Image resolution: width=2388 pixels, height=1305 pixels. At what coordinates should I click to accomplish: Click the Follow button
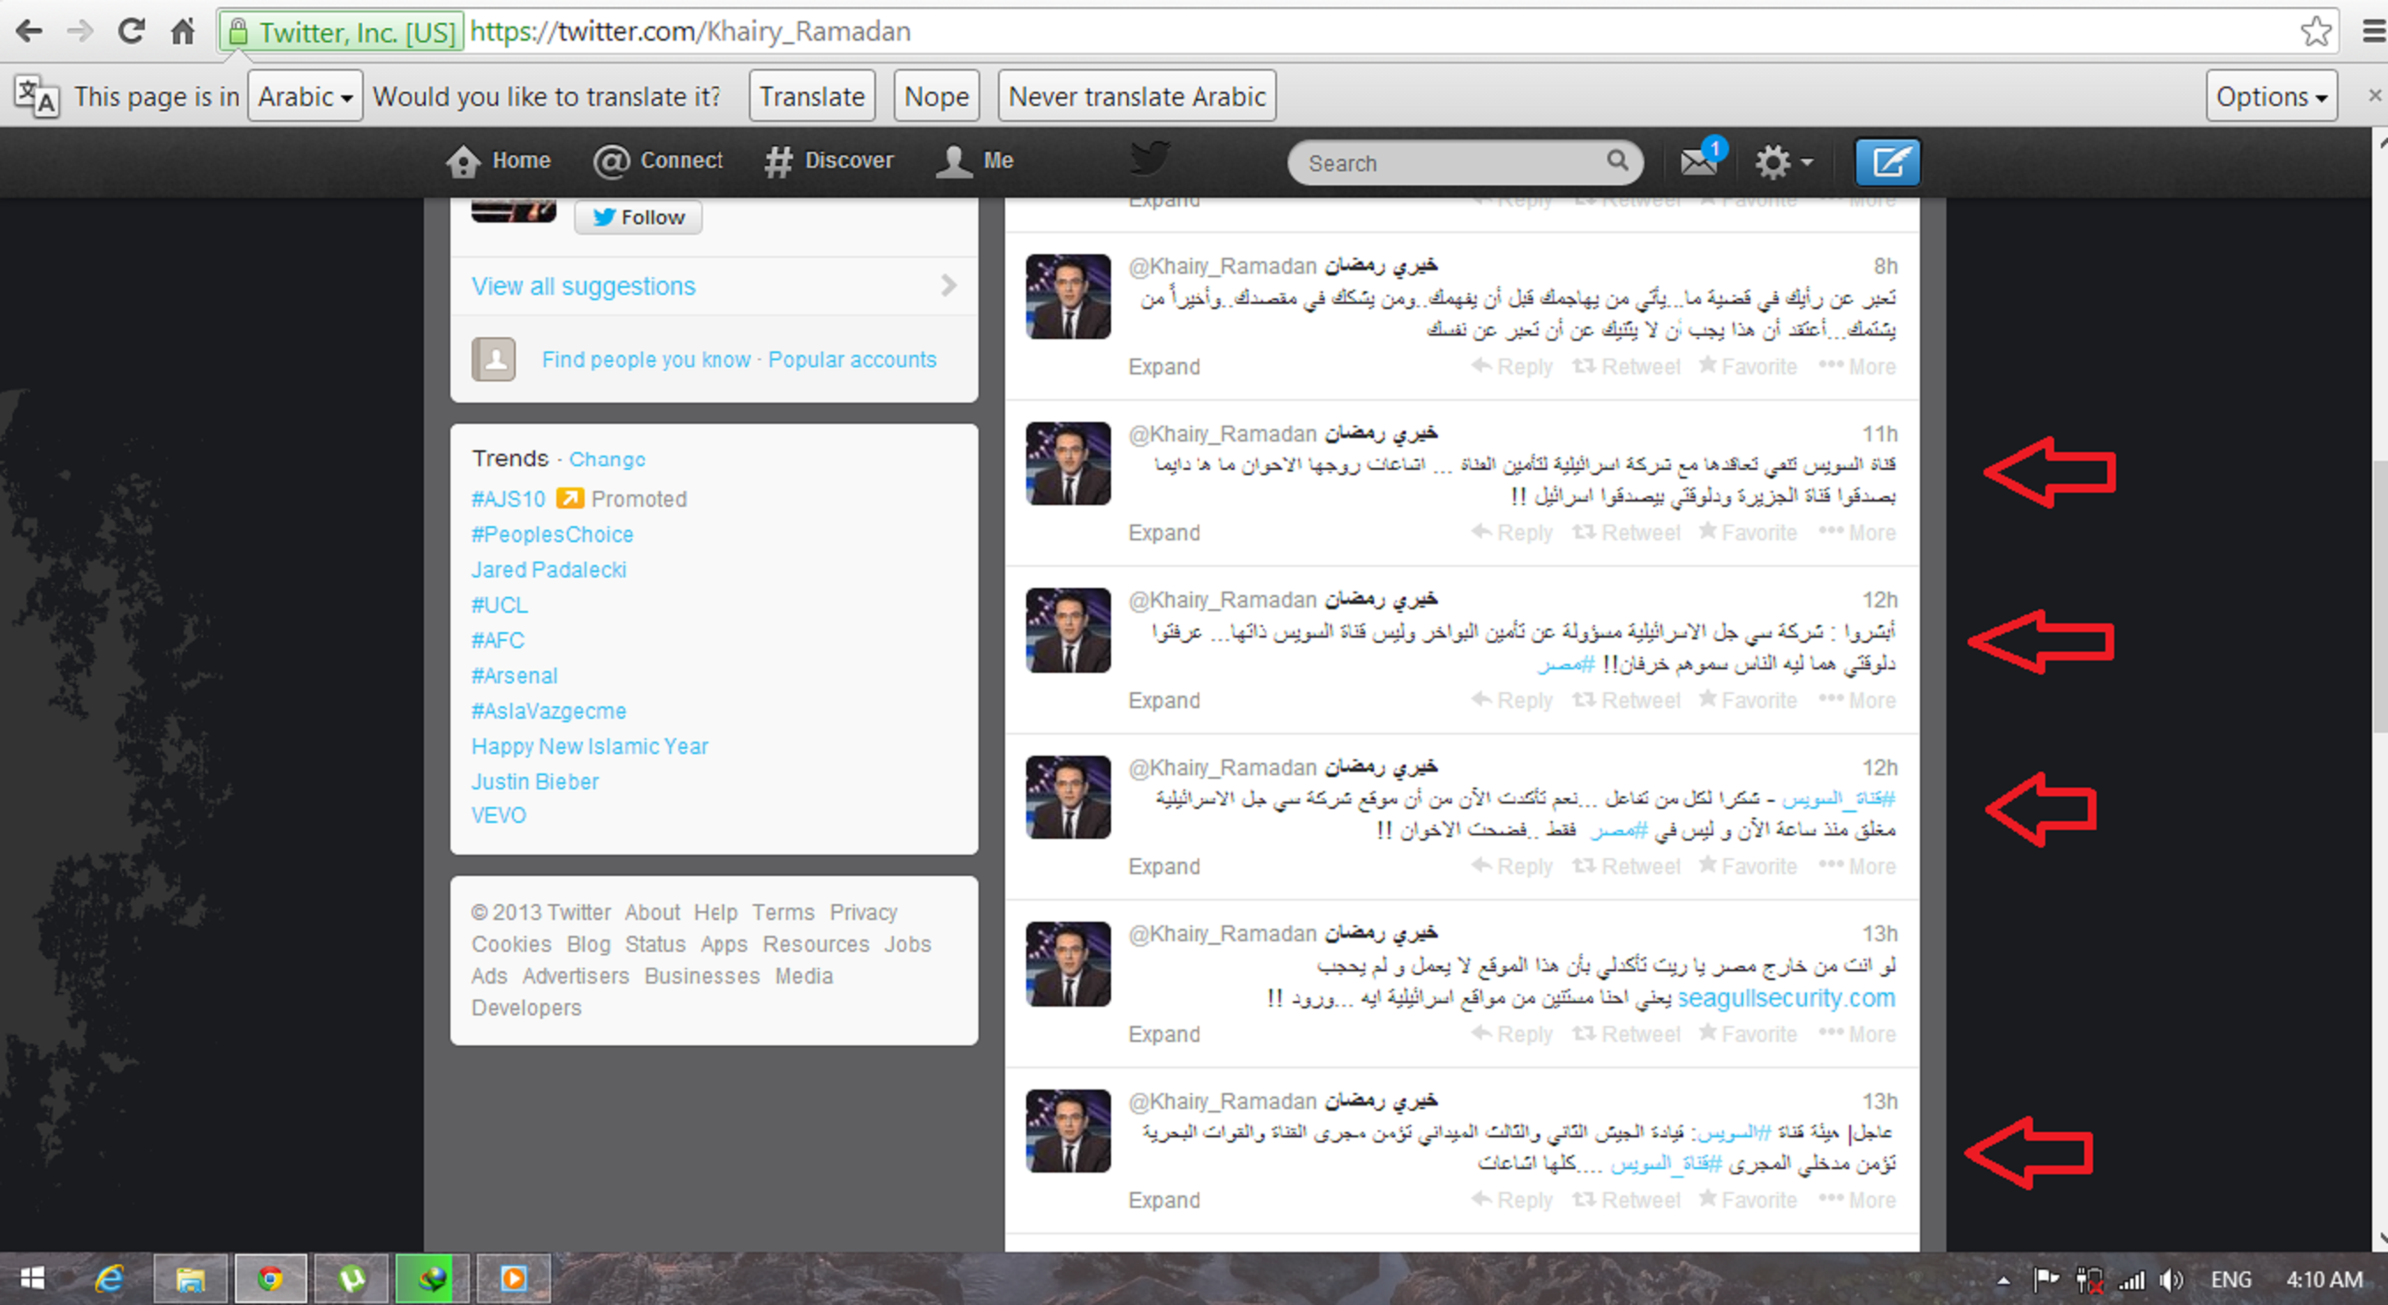pos(638,217)
